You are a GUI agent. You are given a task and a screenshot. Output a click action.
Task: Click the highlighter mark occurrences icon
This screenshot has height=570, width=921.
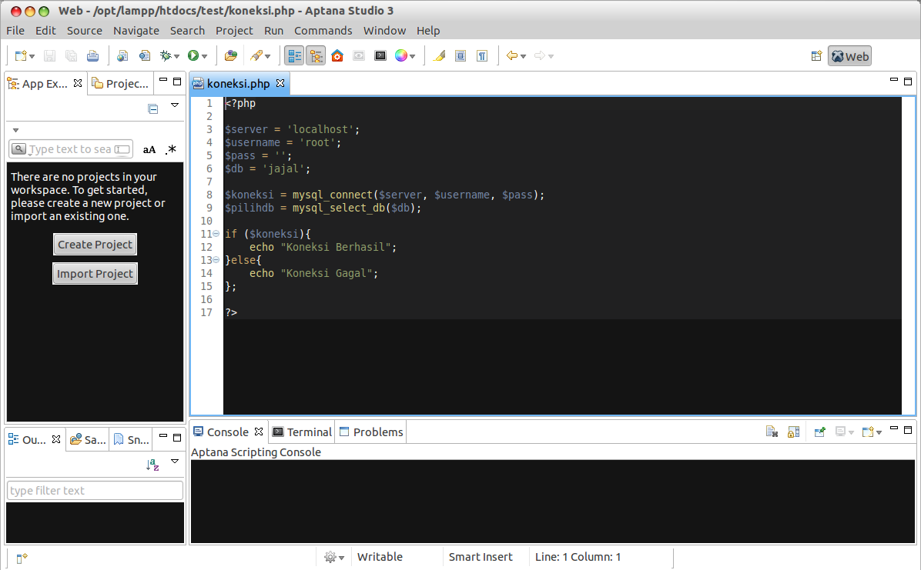point(439,55)
